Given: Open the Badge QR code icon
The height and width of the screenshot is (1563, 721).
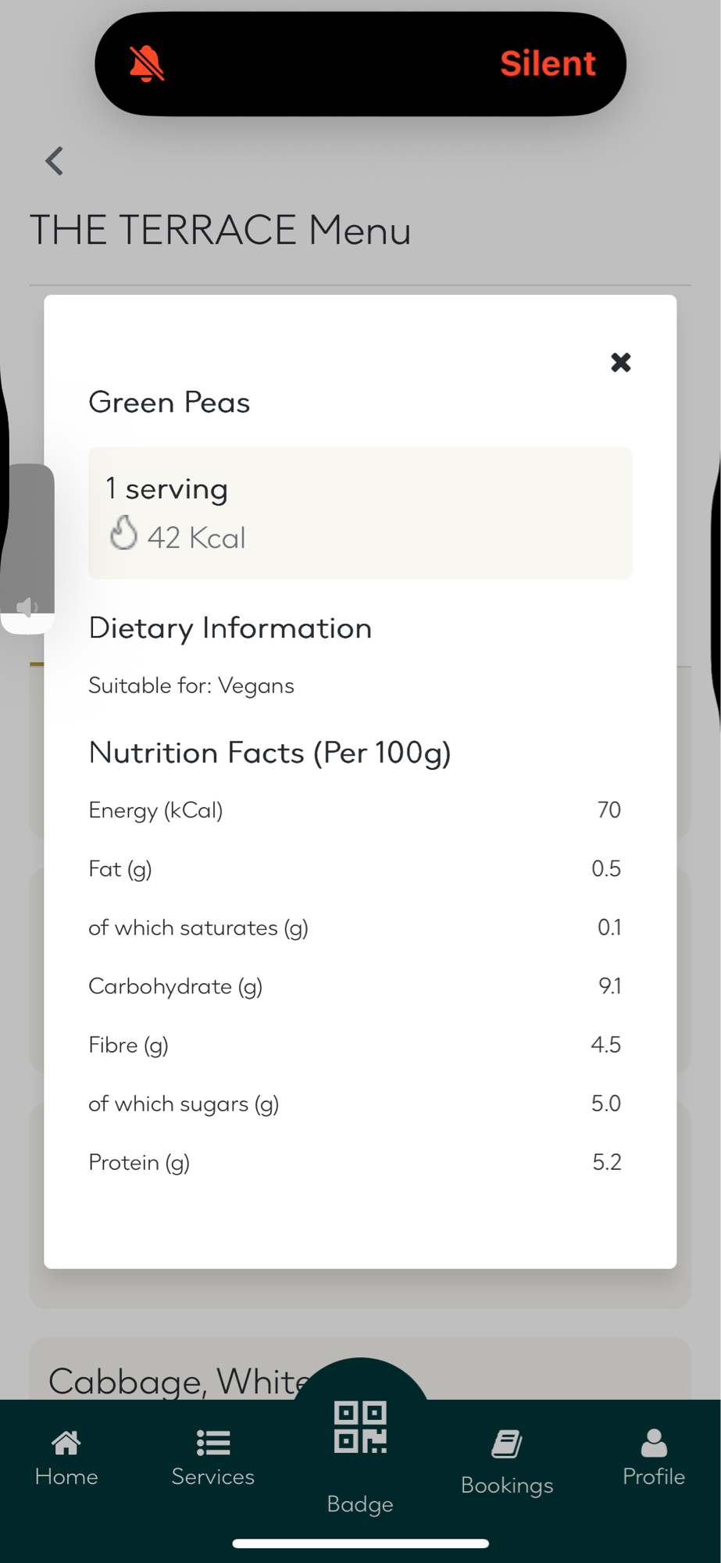Looking at the screenshot, I should (360, 1427).
